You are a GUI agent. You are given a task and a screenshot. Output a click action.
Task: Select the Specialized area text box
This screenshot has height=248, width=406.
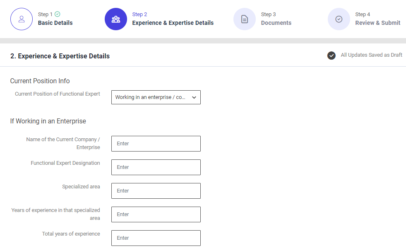tap(156, 191)
